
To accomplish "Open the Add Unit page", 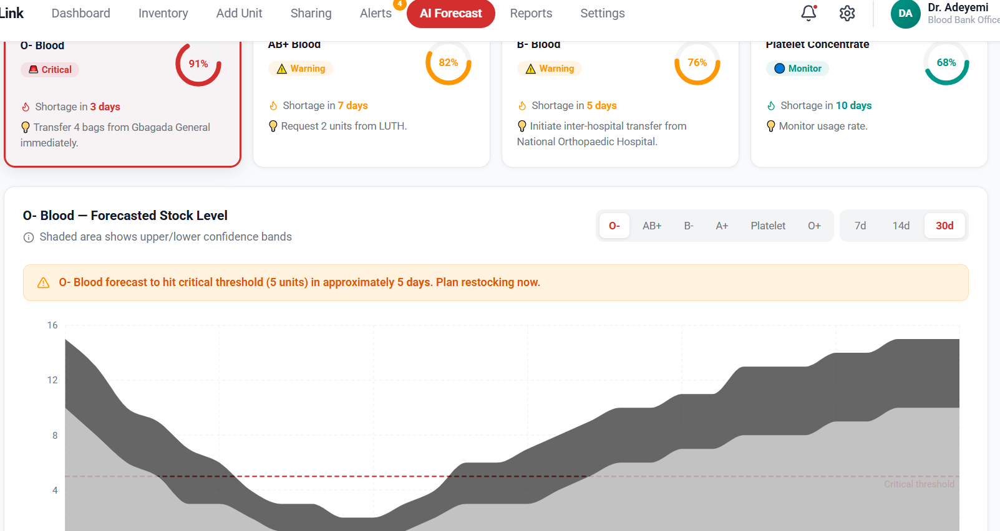I will (x=239, y=13).
